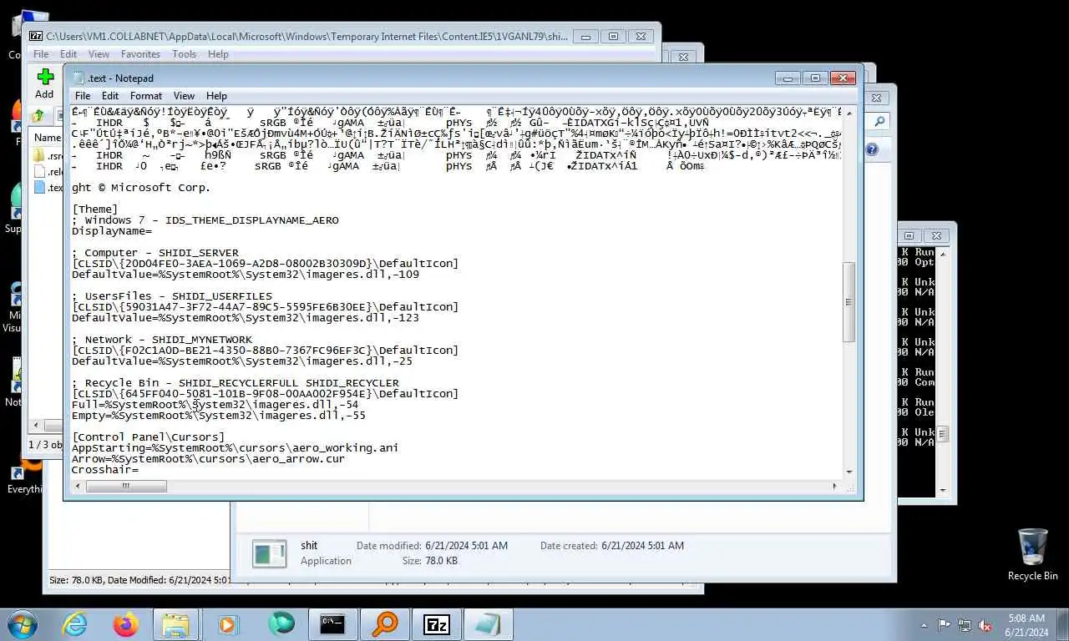Click the teal round app taskbar icon

coord(281,624)
